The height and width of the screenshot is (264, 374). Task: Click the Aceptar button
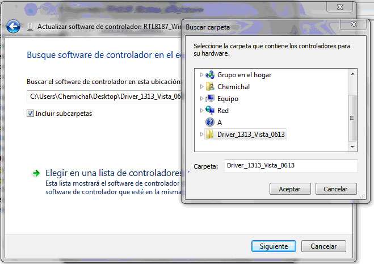point(290,189)
